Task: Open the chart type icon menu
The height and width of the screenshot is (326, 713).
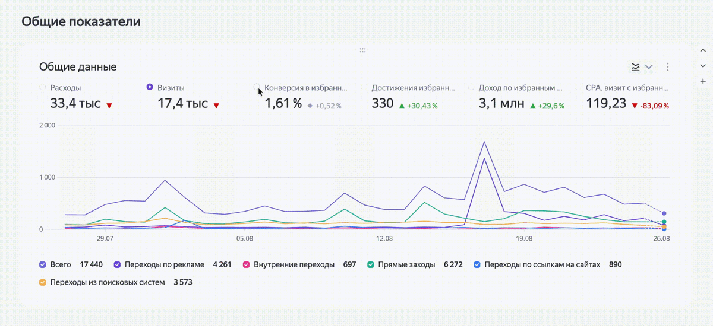Action: pyautogui.click(x=636, y=66)
